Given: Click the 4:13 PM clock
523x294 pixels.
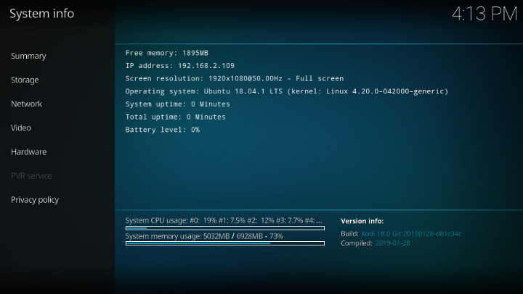Looking at the screenshot, I should (485, 14).
